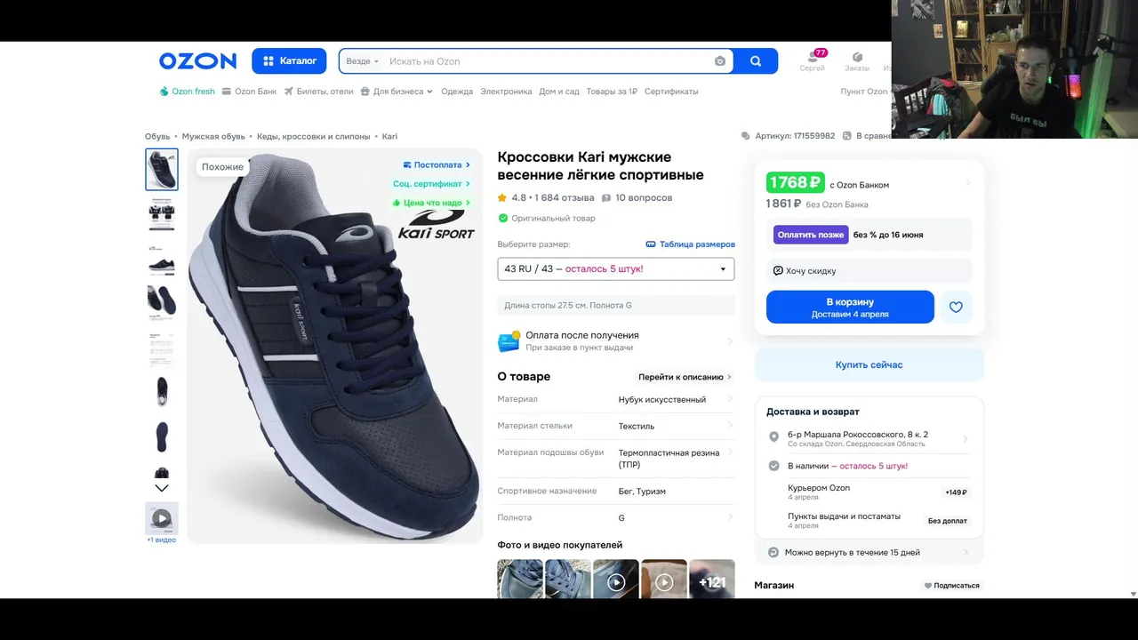Open the 10 вопросов link
This screenshot has width=1138, height=640.
pos(637,198)
